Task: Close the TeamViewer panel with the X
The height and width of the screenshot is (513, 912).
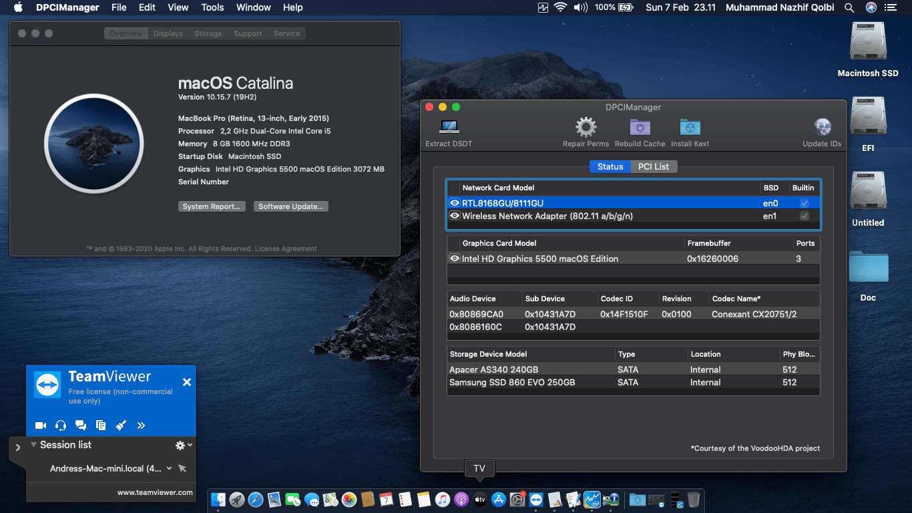Action: (x=187, y=382)
